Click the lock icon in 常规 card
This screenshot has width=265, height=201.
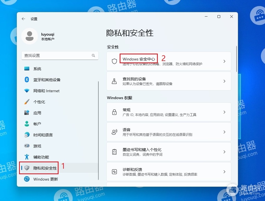tap(114, 112)
